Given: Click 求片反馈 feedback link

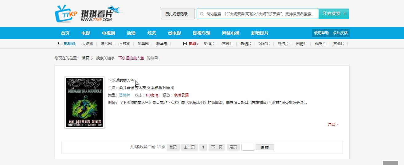Looking at the screenshot, I should tap(340, 33).
